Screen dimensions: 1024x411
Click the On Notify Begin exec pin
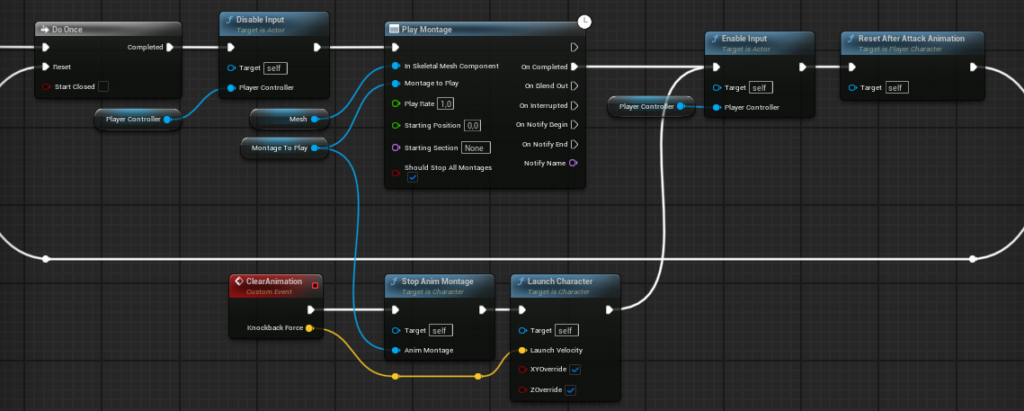[x=574, y=124]
